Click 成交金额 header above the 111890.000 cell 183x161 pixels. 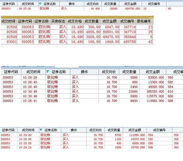pyautogui.click(x=135, y=130)
